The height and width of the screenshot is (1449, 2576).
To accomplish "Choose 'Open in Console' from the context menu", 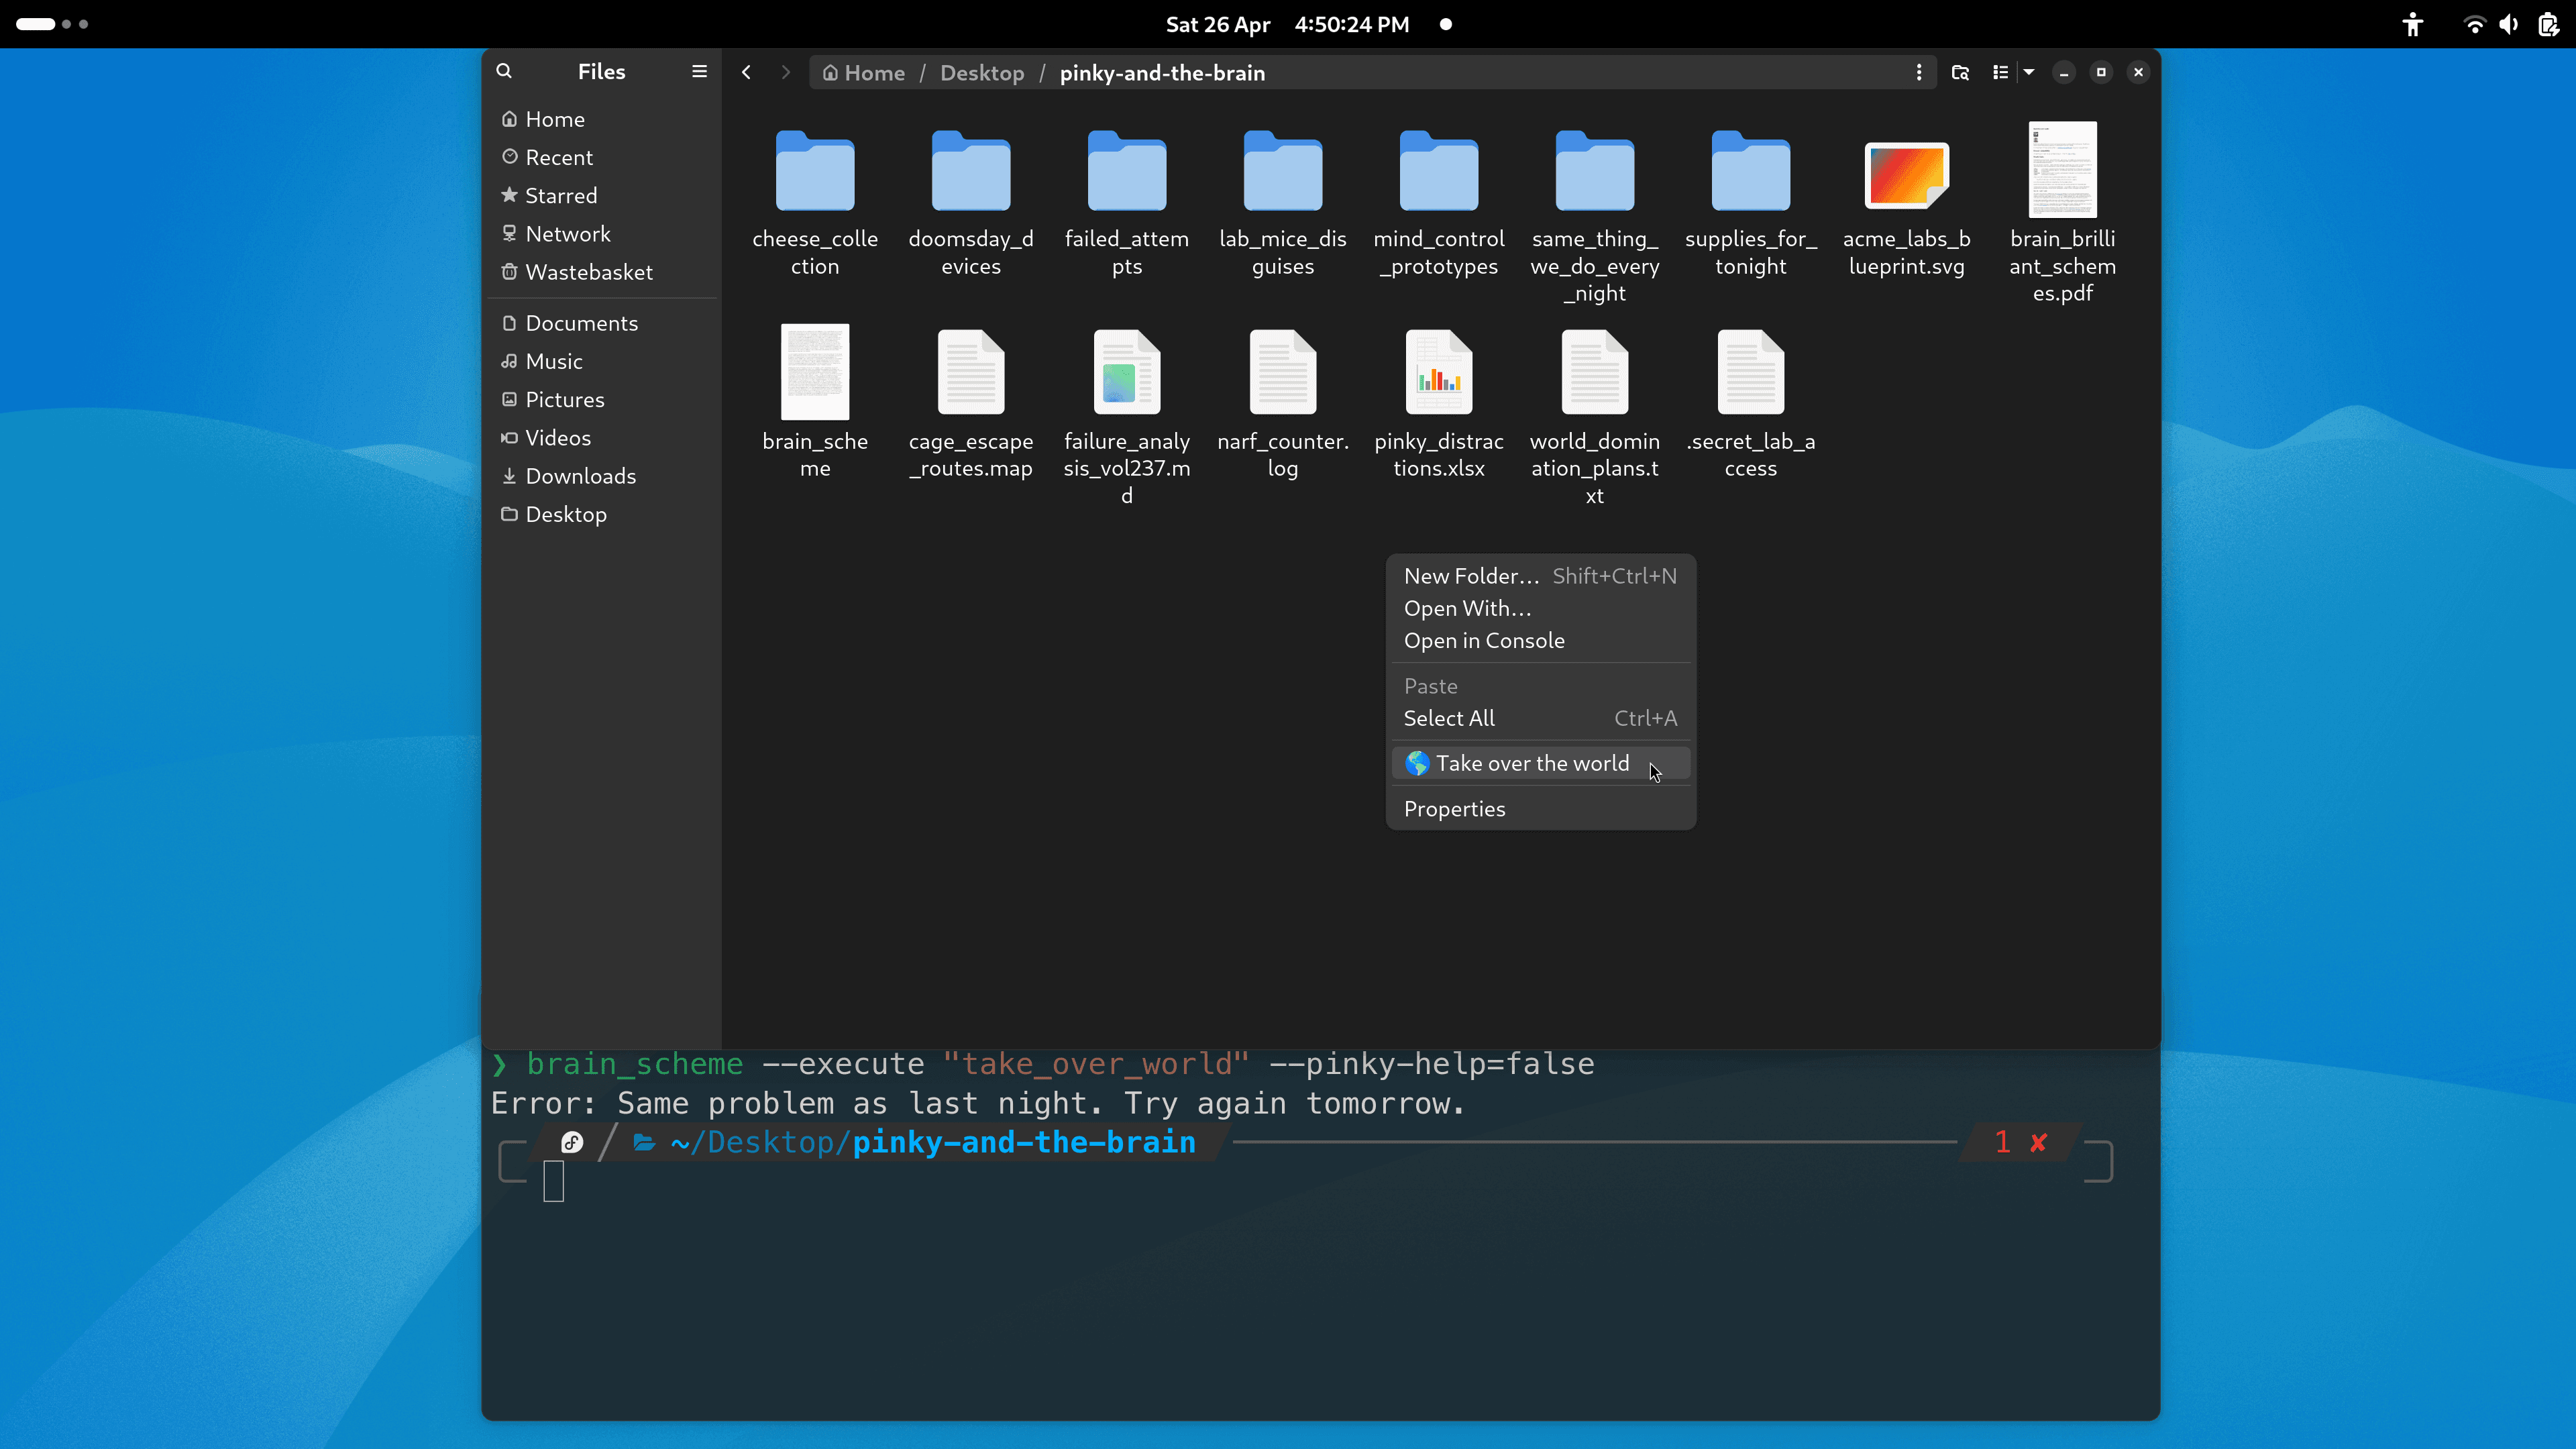I will click(1484, 640).
